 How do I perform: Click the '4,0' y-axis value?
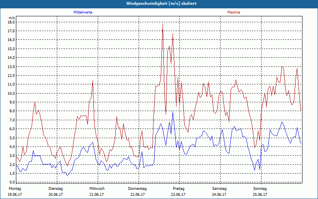click(12, 146)
